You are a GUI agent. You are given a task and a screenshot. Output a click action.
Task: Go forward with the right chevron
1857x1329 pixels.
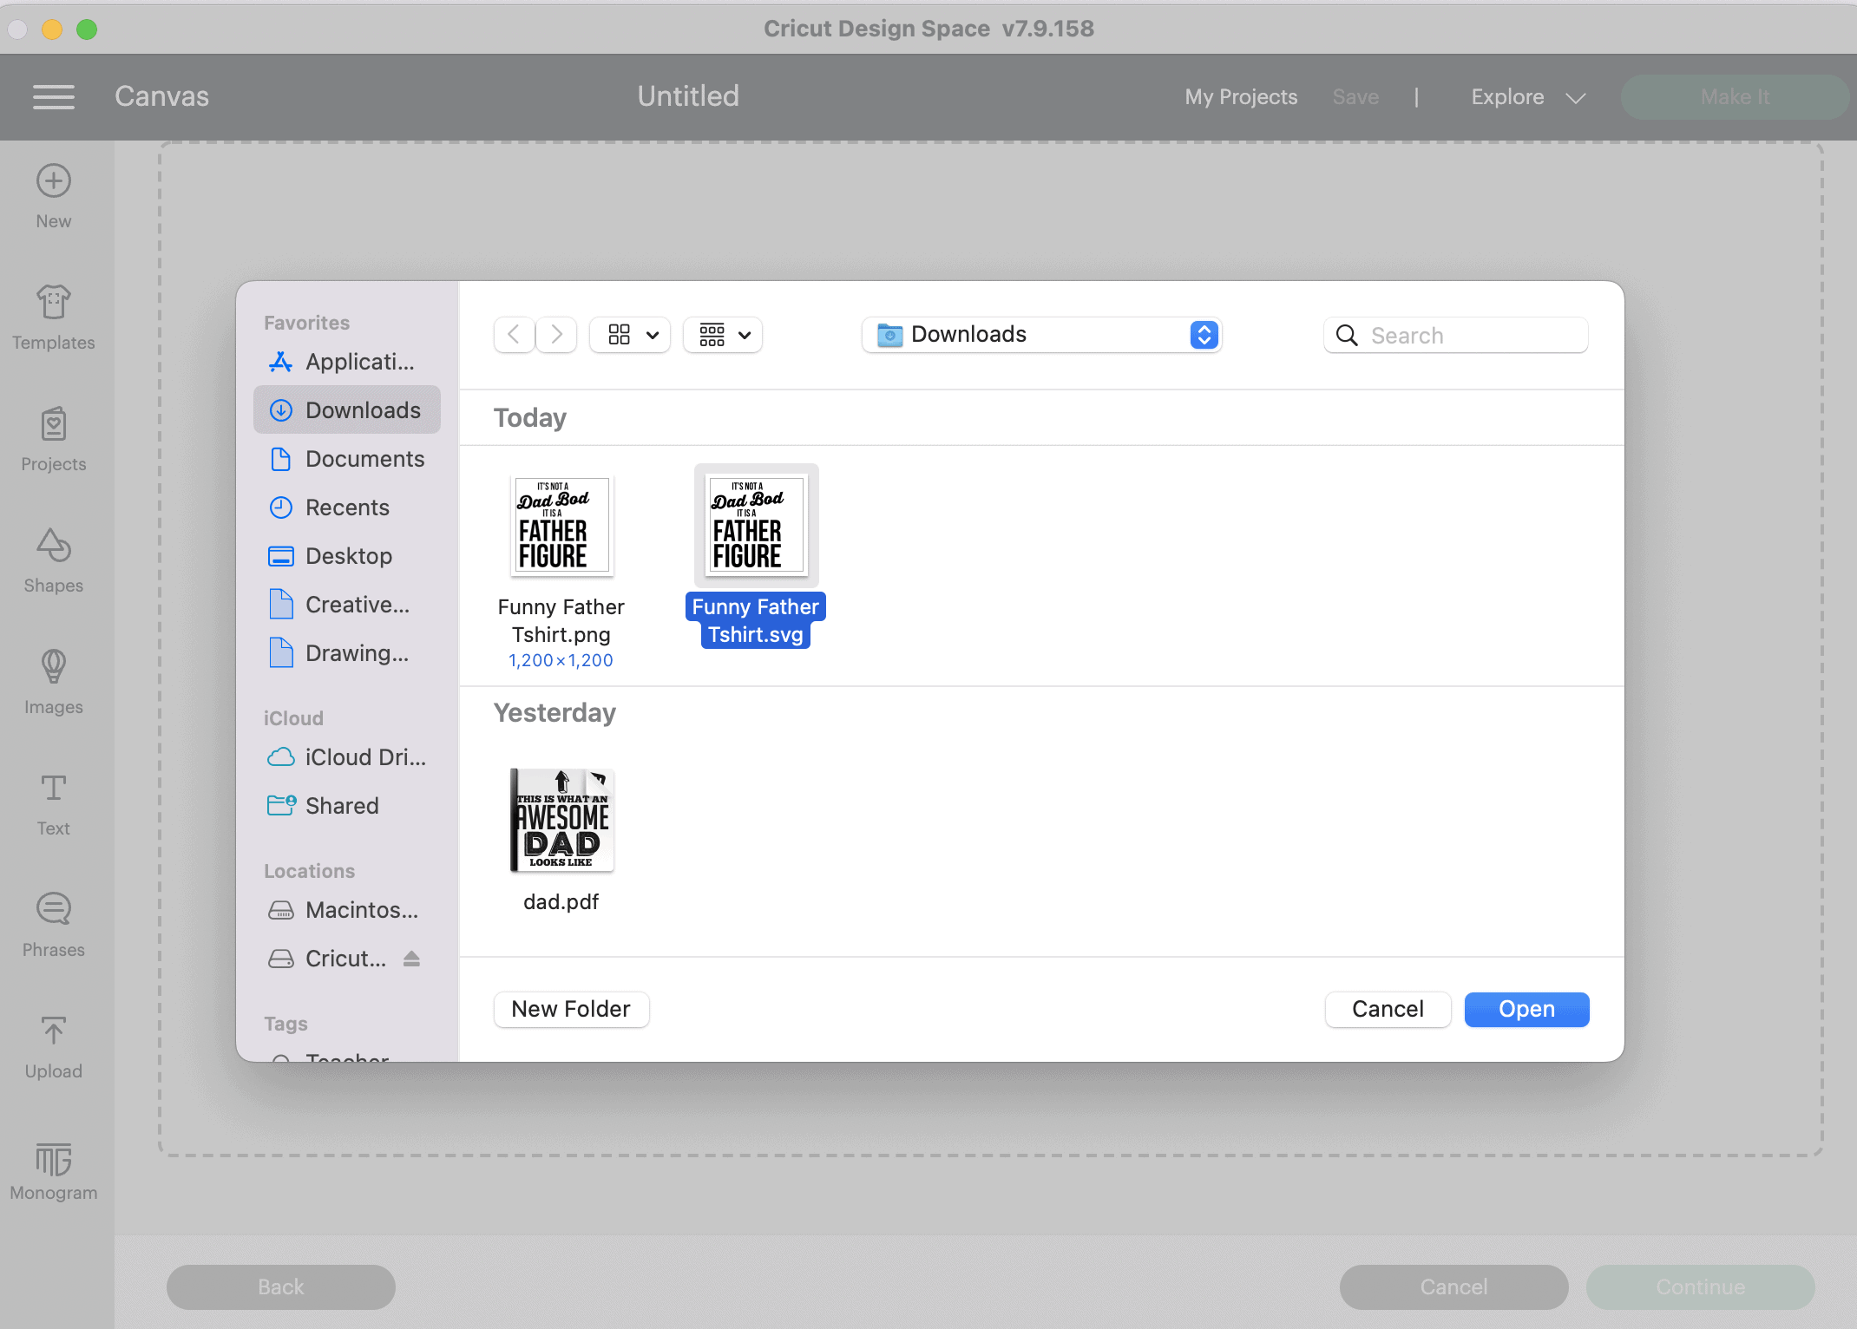[x=557, y=335]
